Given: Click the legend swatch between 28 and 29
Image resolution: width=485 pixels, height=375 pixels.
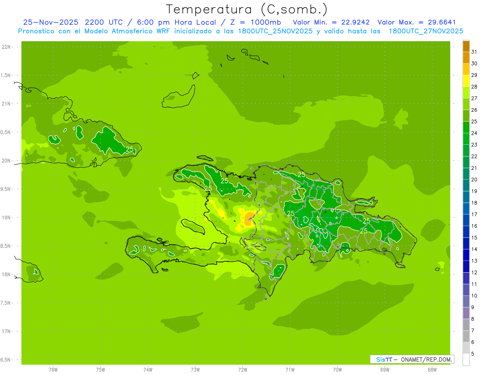Looking at the screenshot, I should (466, 81).
